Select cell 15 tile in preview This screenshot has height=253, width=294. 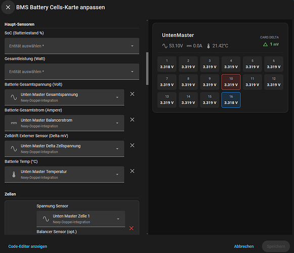(x=209, y=100)
